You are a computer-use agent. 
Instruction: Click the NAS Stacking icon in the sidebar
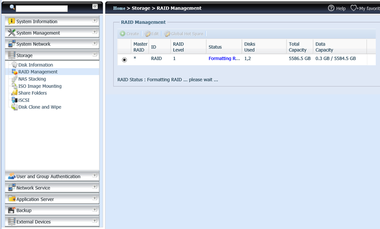click(14, 79)
